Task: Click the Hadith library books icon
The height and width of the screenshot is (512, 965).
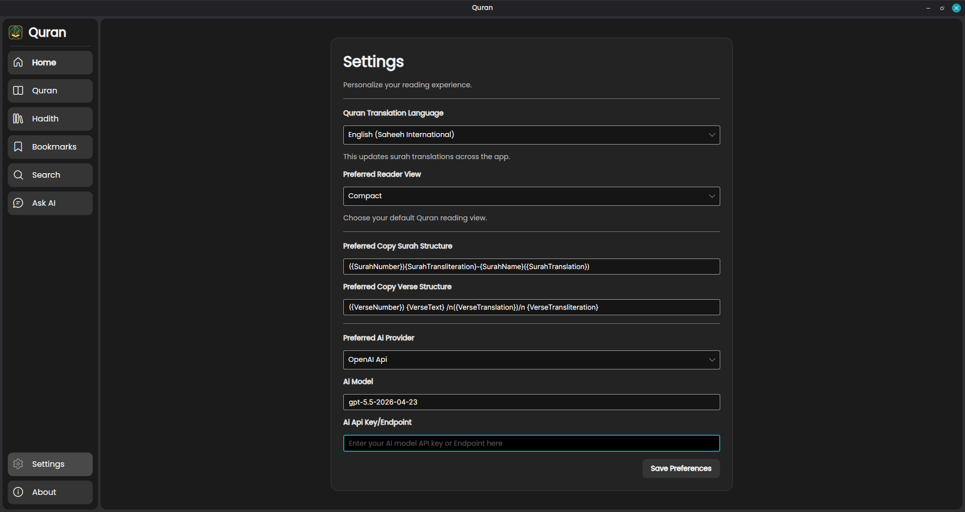Action: click(18, 118)
